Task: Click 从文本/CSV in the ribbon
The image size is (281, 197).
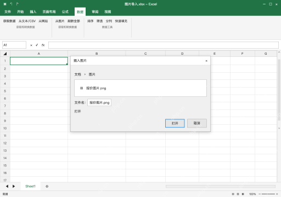Action: (27, 21)
